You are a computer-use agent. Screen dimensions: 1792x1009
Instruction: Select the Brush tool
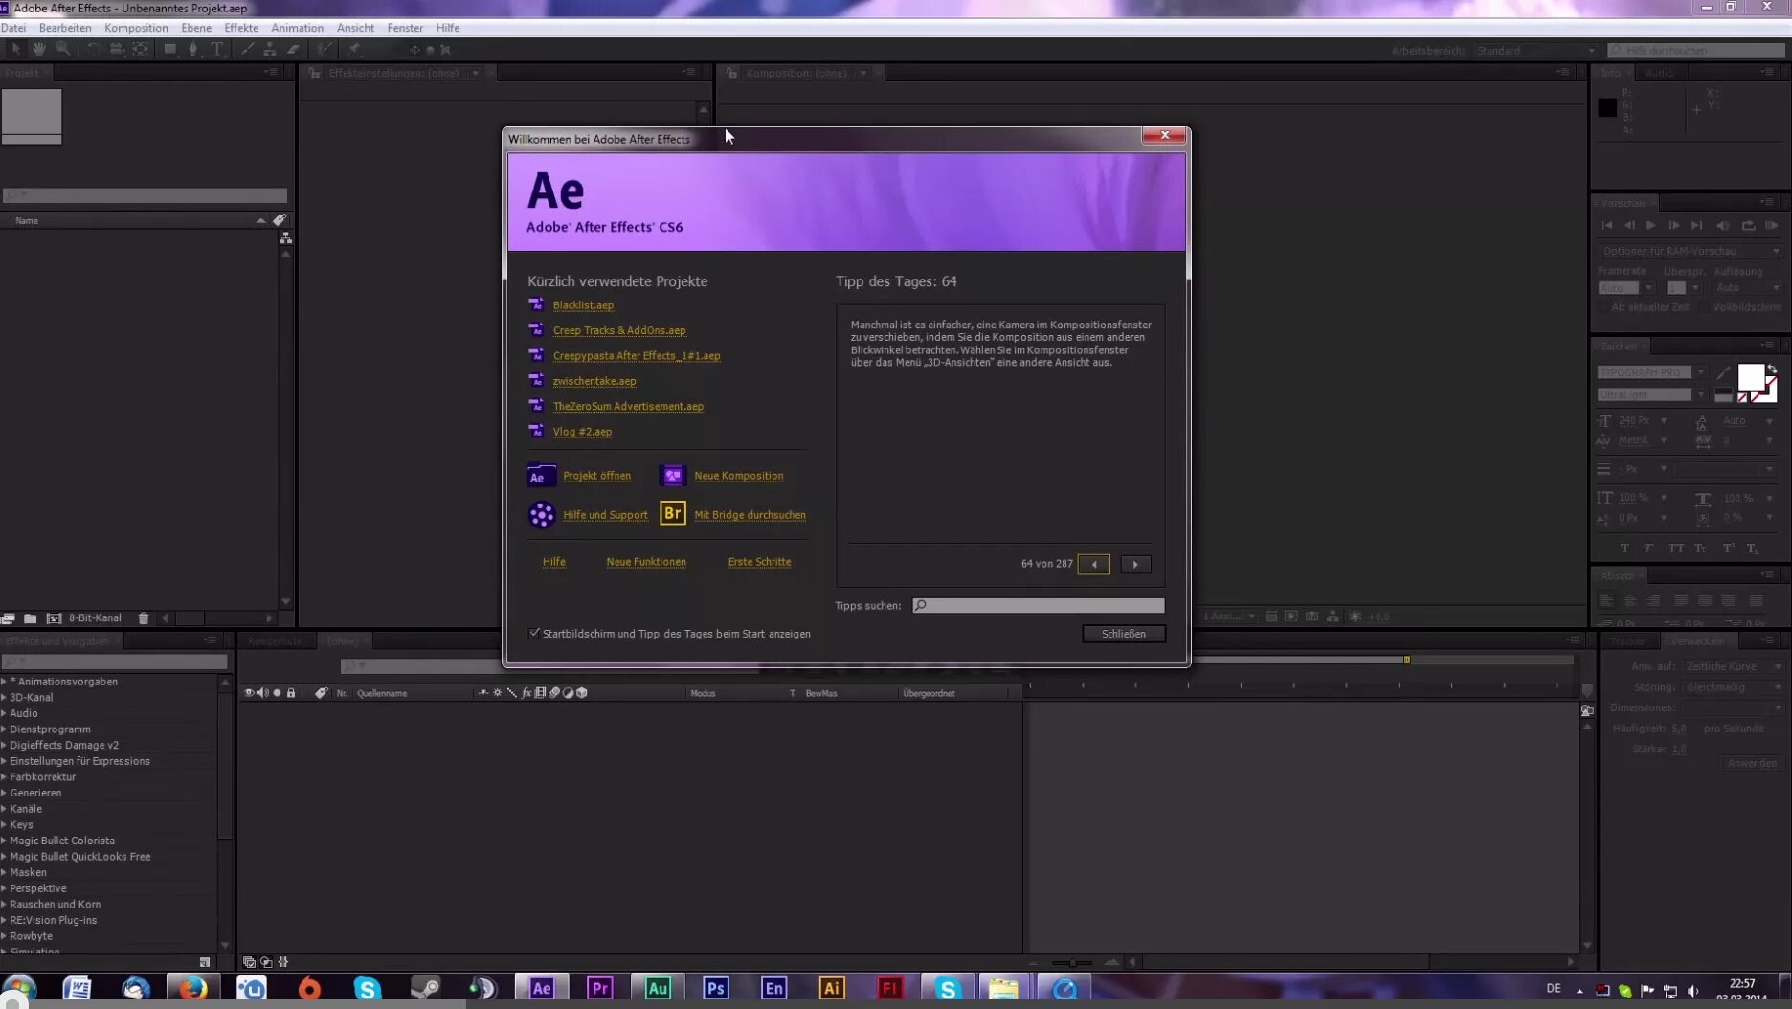coord(248,49)
